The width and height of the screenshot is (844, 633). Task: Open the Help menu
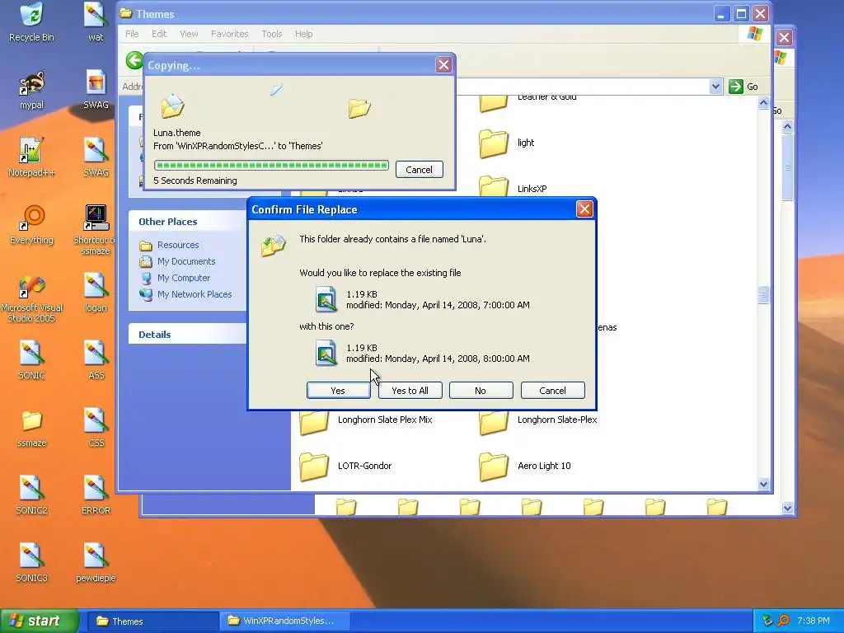pyautogui.click(x=303, y=34)
